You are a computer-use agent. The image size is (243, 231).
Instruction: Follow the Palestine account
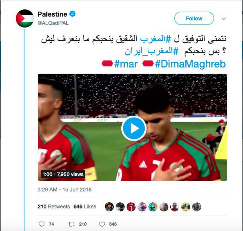pyautogui.click(x=194, y=18)
